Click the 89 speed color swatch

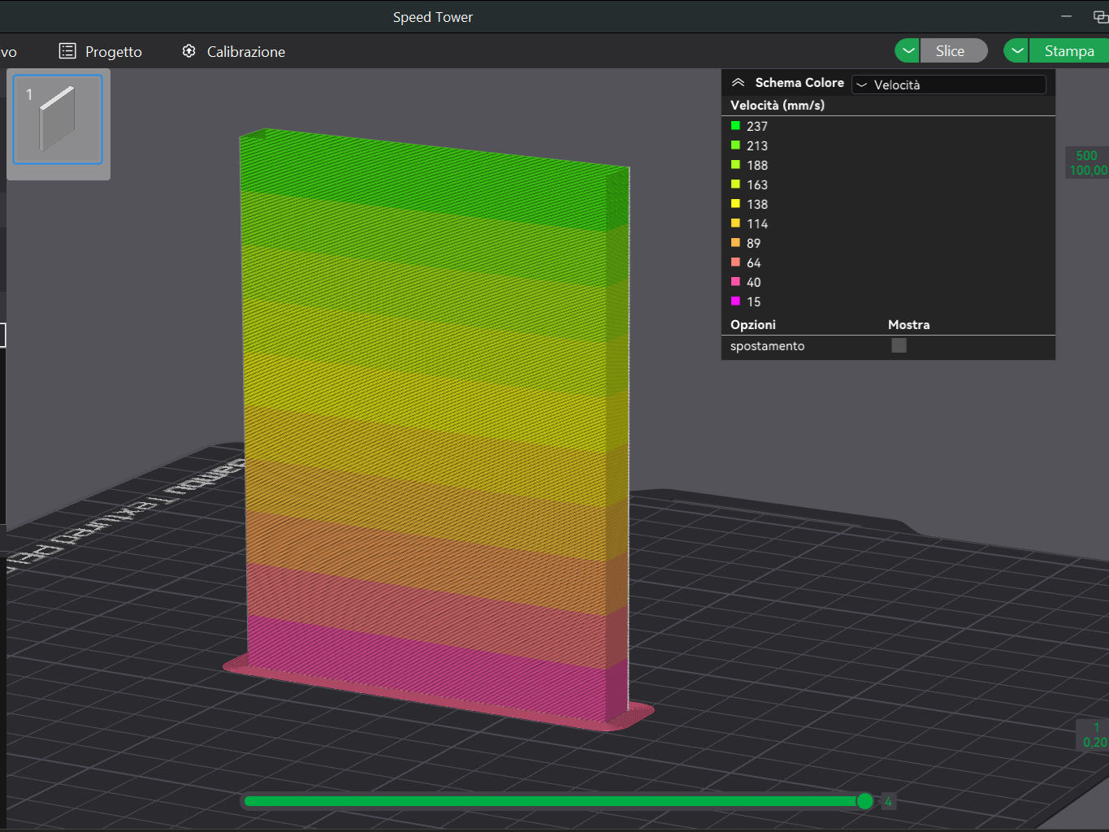pyautogui.click(x=735, y=243)
